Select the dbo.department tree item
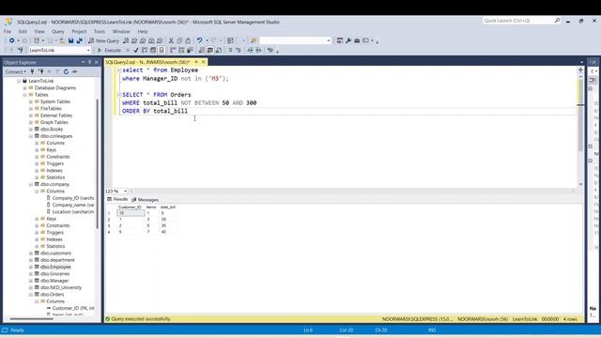Image resolution: width=601 pixels, height=338 pixels. click(x=57, y=260)
